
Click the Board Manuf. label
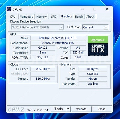[19, 43]
